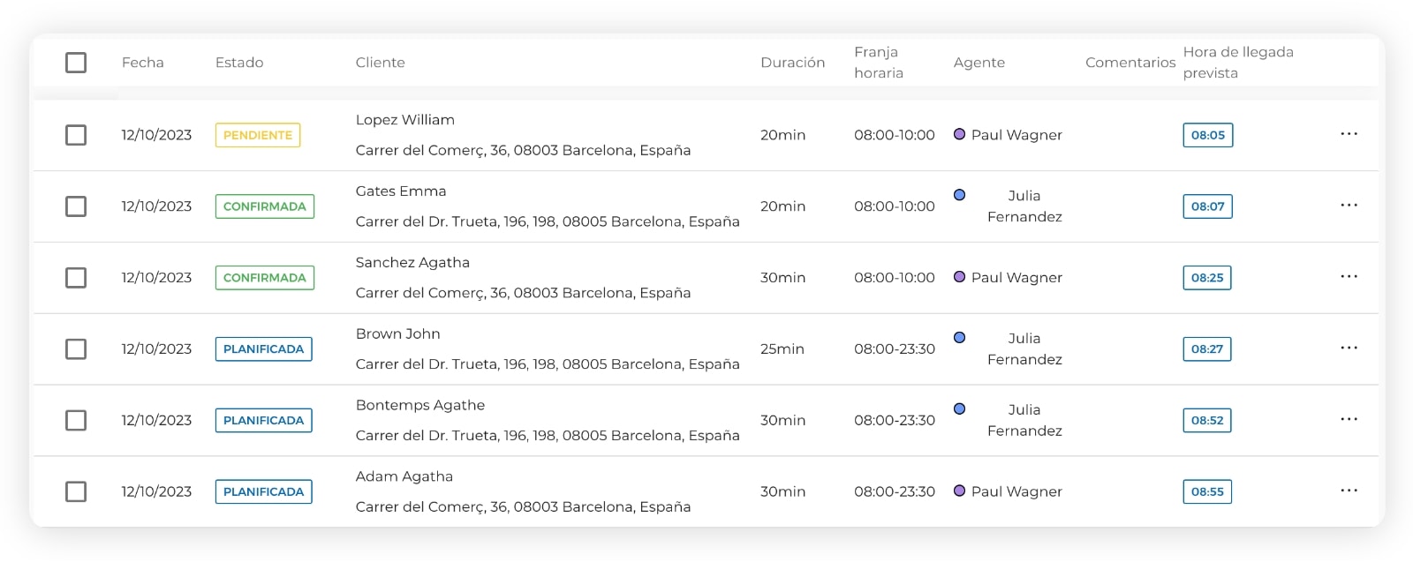This screenshot has width=1413, height=562.
Task: Click the PENDIENTE status badge
Action: [257, 135]
